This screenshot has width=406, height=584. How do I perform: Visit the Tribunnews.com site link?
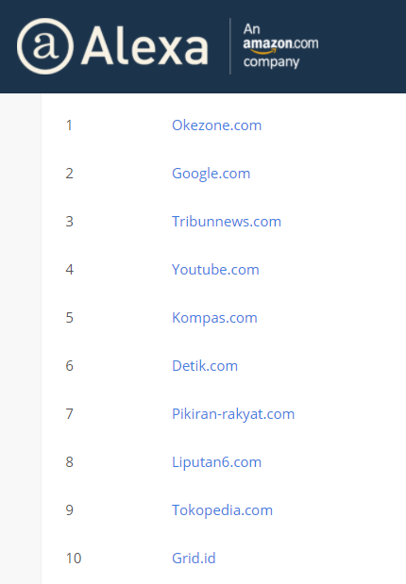point(227,222)
